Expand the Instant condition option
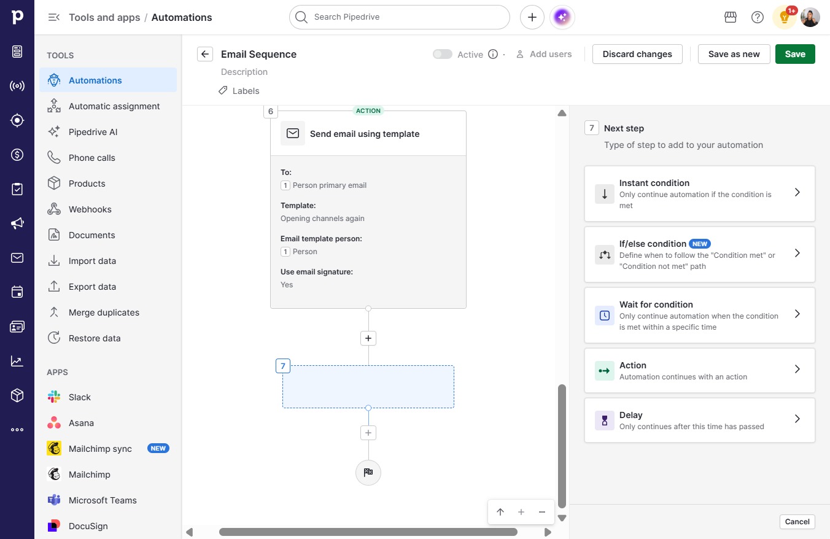Image resolution: width=830 pixels, height=539 pixels. tap(700, 193)
